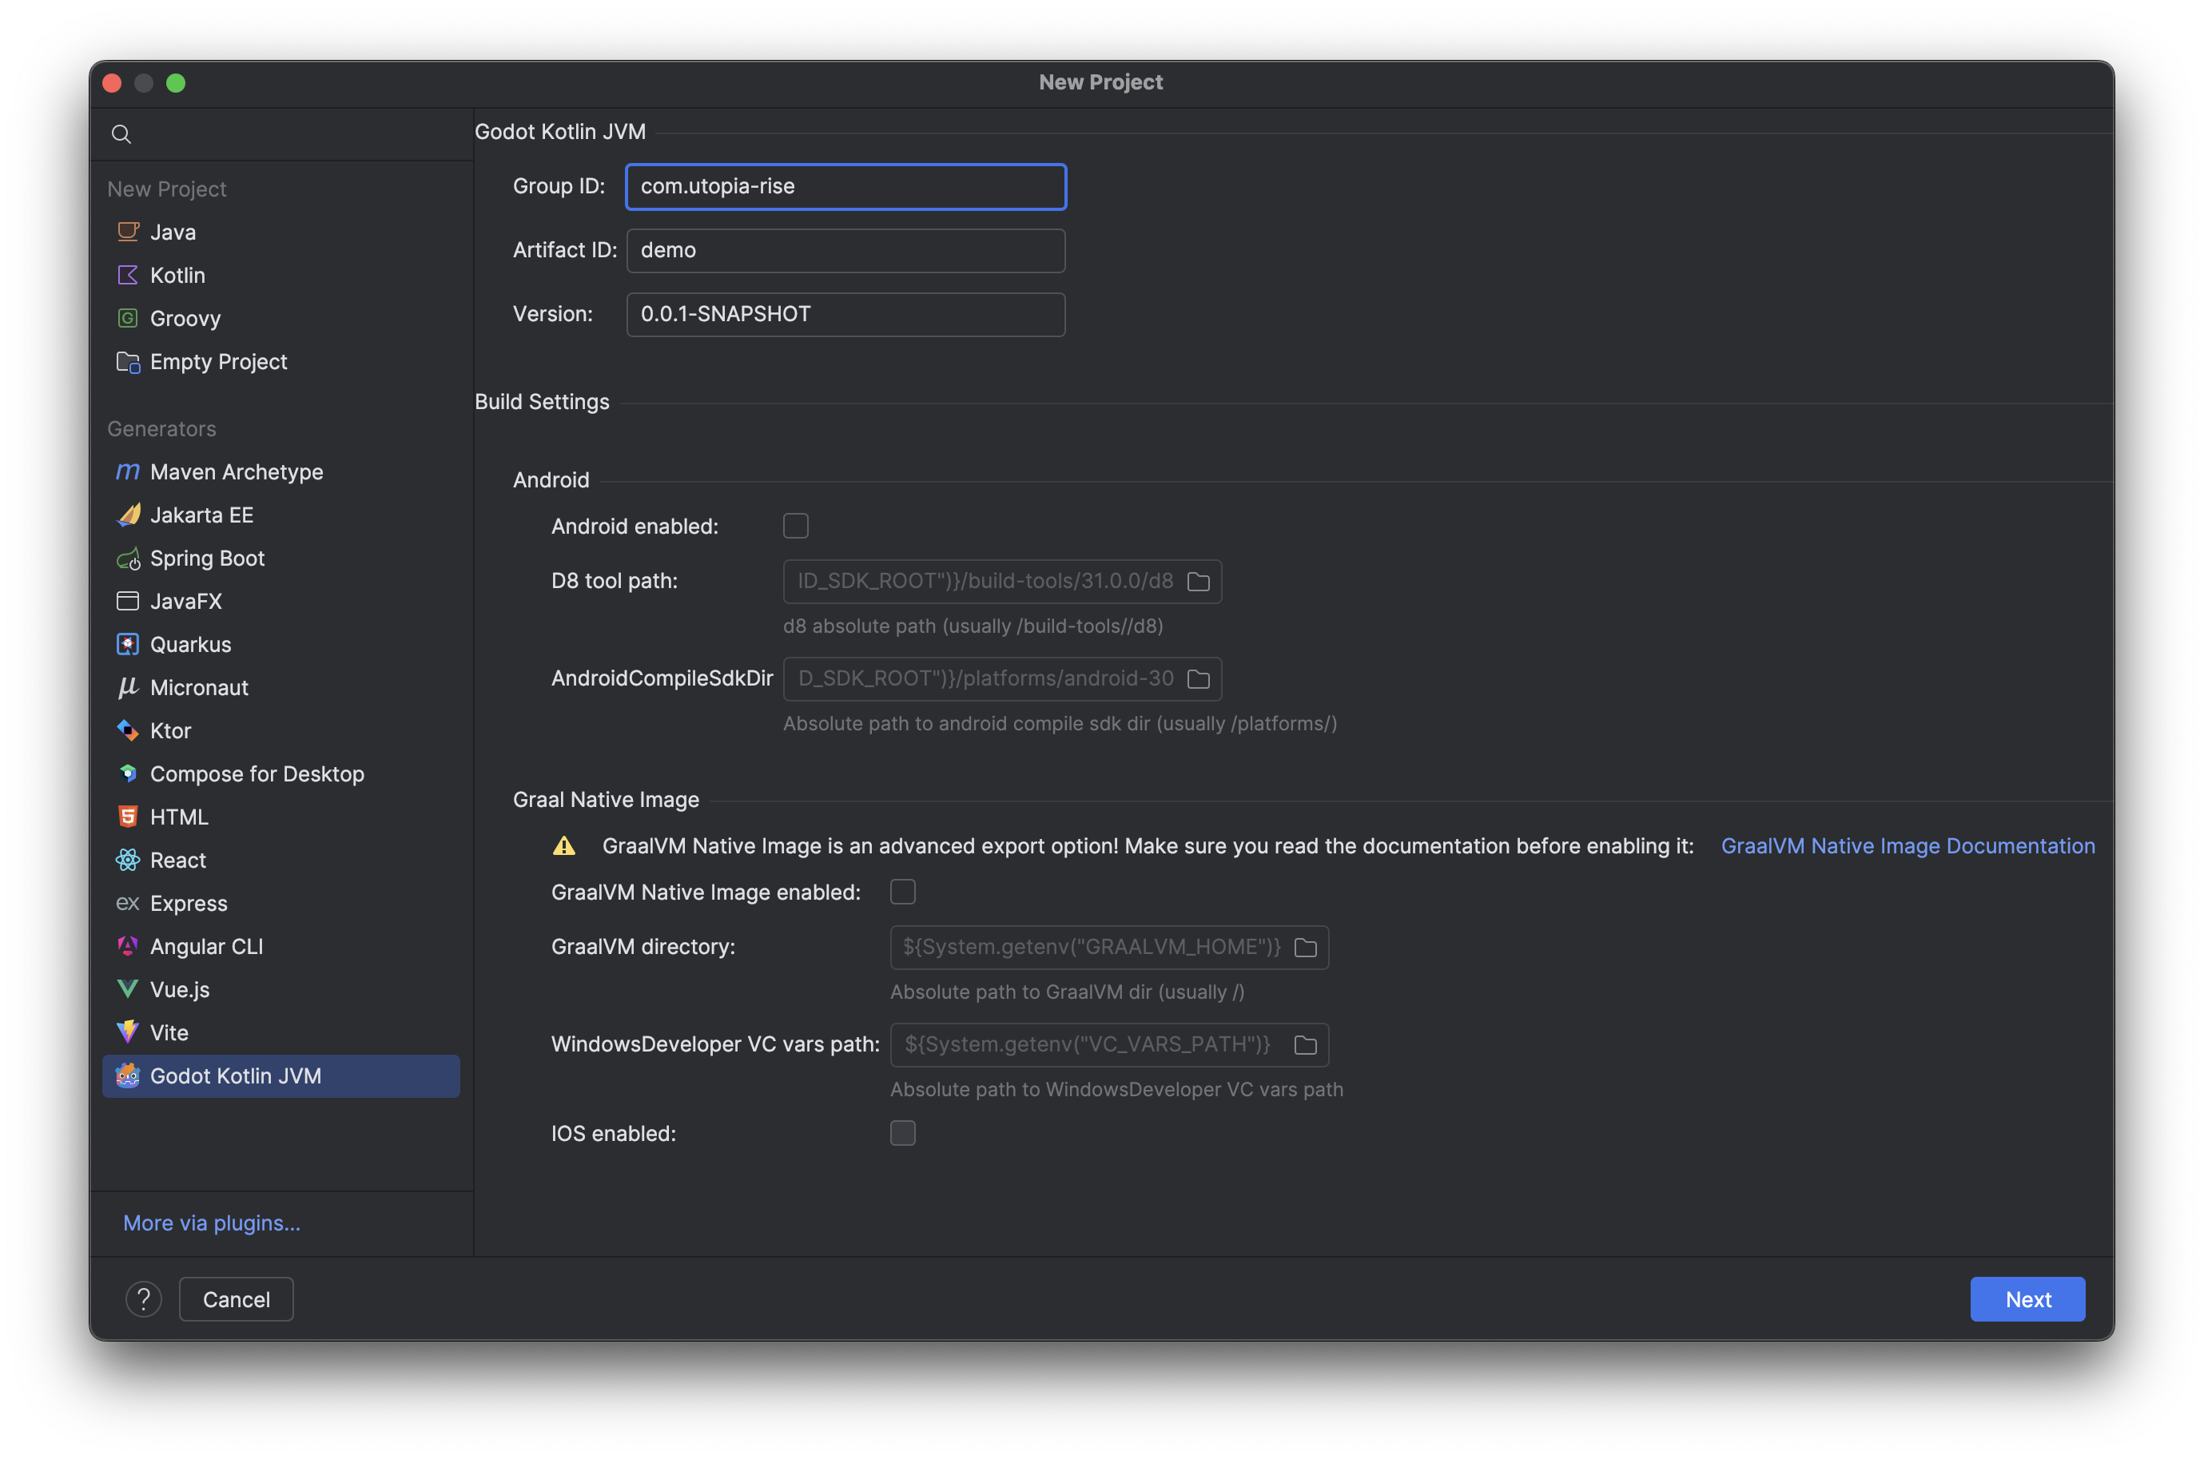Choose Groovy in New Project list

click(281, 318)
